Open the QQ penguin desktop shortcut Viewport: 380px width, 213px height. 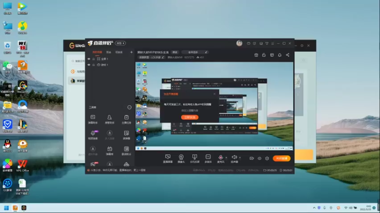(8, 146)
